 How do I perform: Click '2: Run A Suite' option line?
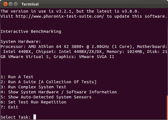[49, 82]
